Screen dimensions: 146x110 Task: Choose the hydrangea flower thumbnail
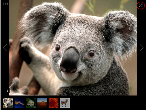point(31,103)
